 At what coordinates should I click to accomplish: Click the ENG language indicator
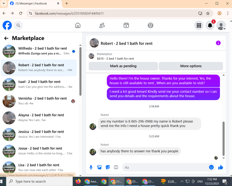coord(200,181)
